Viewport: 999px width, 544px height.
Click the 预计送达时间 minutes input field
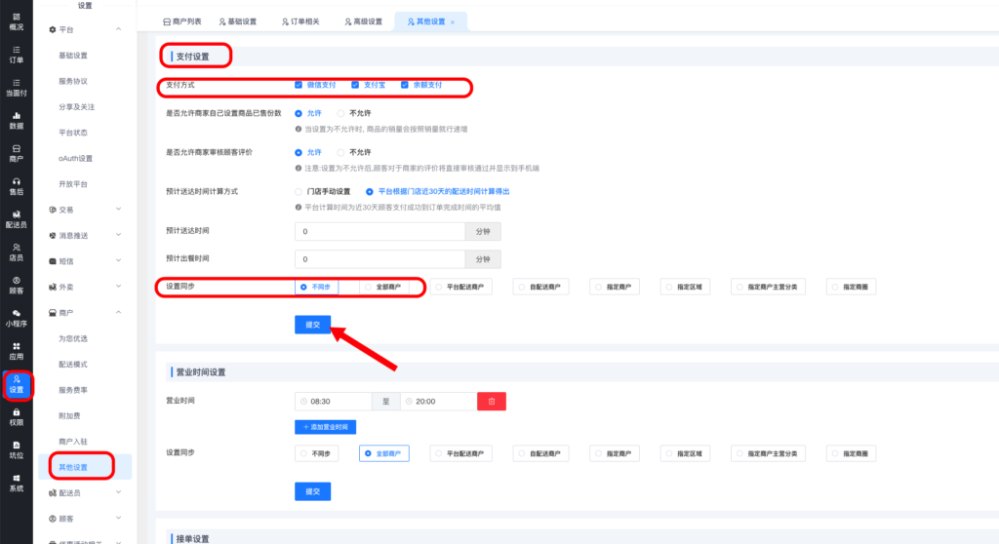379,232
